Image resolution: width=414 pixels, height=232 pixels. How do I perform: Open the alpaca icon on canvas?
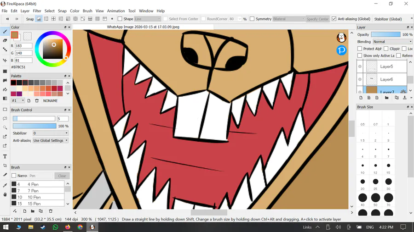coord(341,37)
